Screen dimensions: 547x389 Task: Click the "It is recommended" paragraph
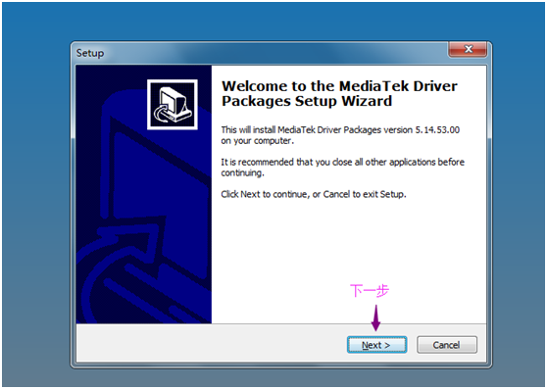(x=342, y=168)
